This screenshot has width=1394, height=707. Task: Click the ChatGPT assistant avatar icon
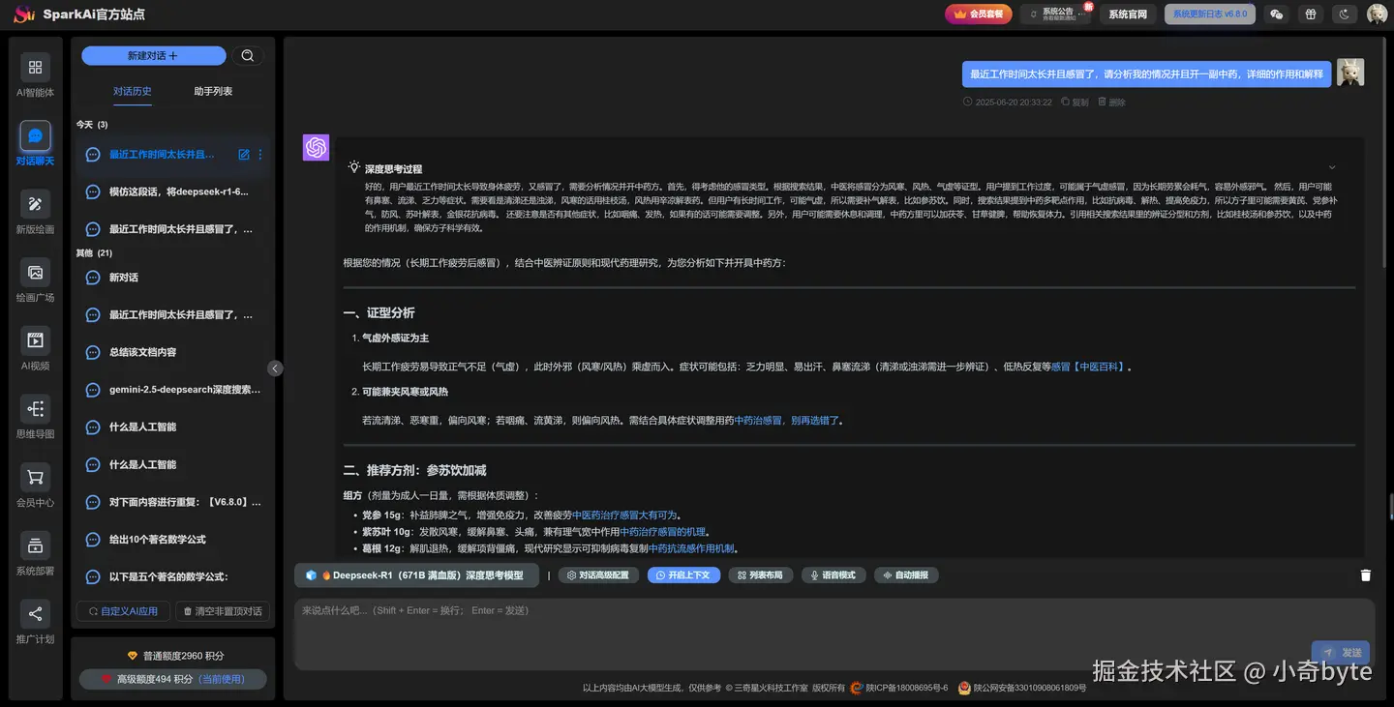[x=316, y=147]
